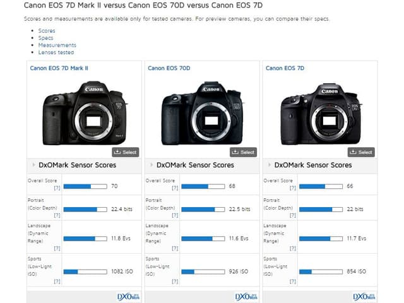
Task: Click the rightmost Canon EOS 7D camera image
Action: (x=320, y=114)
